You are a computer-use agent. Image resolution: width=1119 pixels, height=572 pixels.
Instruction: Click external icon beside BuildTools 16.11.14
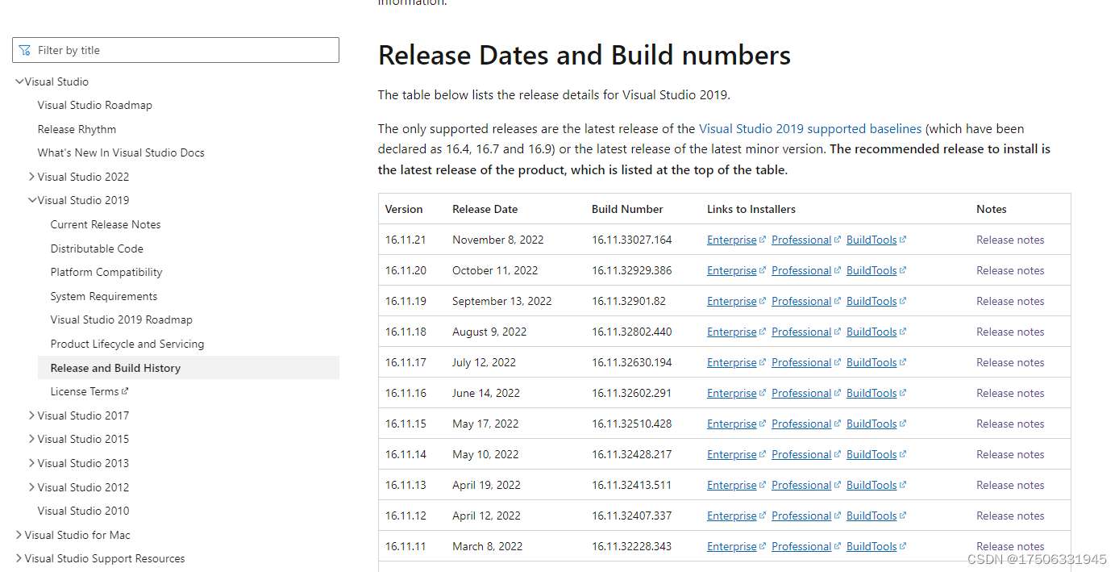click(902, 454)
